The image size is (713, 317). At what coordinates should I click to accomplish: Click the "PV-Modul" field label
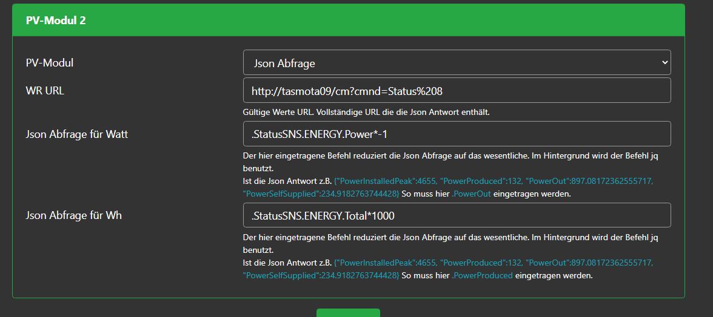point(50,62)
